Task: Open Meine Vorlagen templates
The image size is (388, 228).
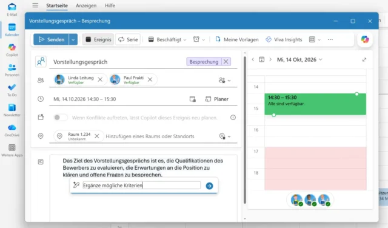Action: [237, 39]
